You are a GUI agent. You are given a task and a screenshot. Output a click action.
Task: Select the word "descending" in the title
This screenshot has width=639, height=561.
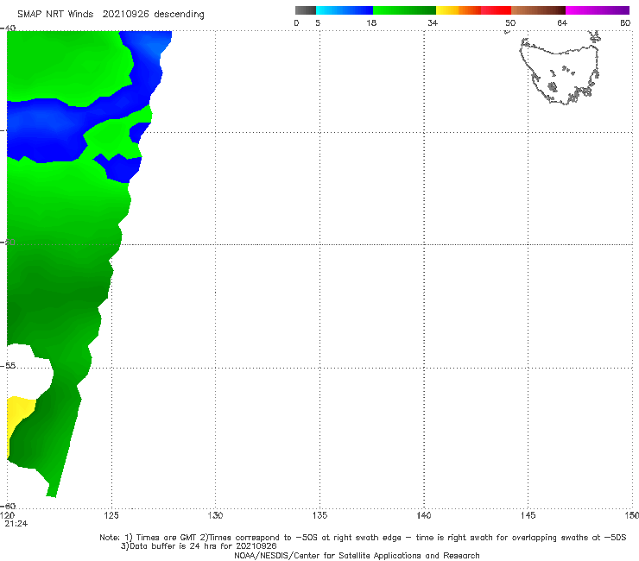point(179,15)
